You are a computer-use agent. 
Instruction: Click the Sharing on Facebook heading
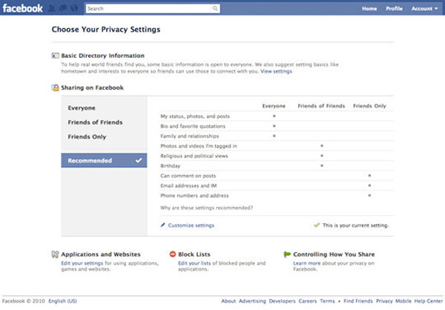tap(92, 88)
